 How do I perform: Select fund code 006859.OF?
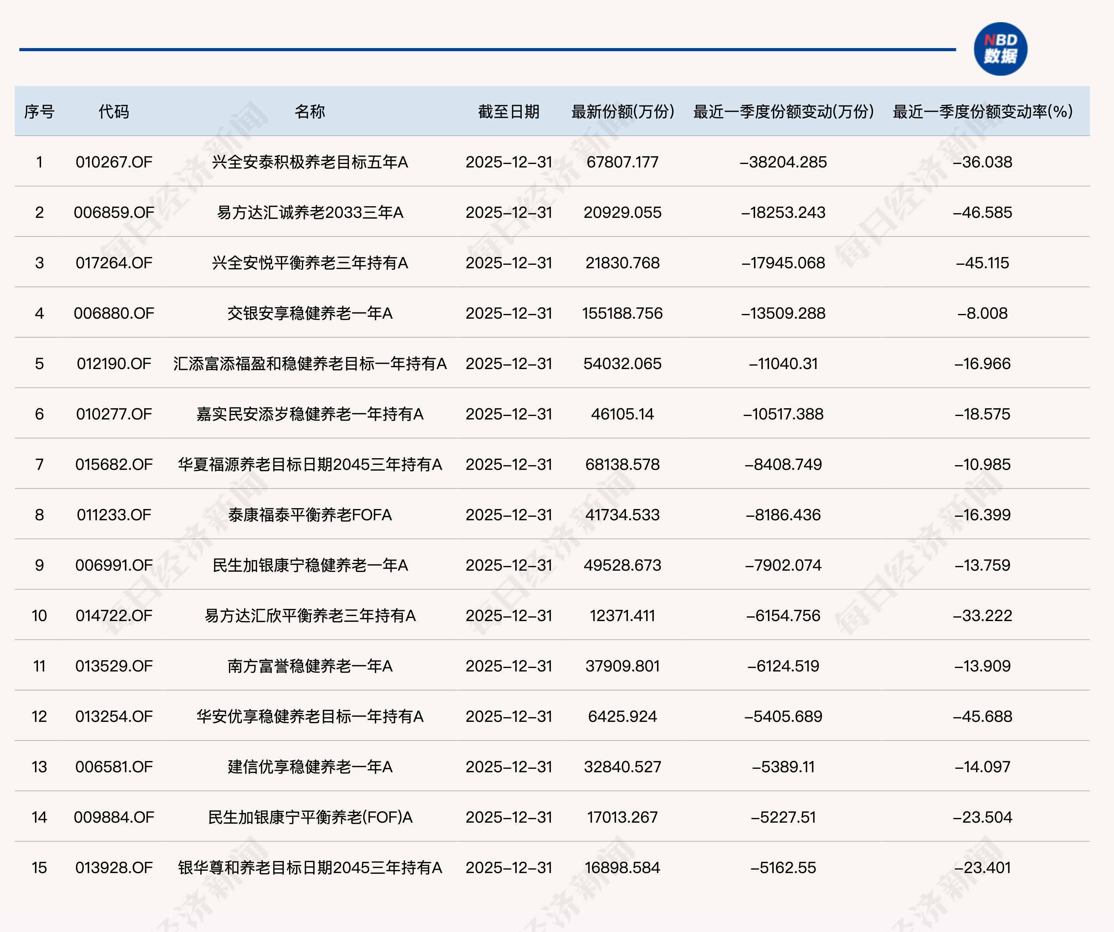(114, 212)
